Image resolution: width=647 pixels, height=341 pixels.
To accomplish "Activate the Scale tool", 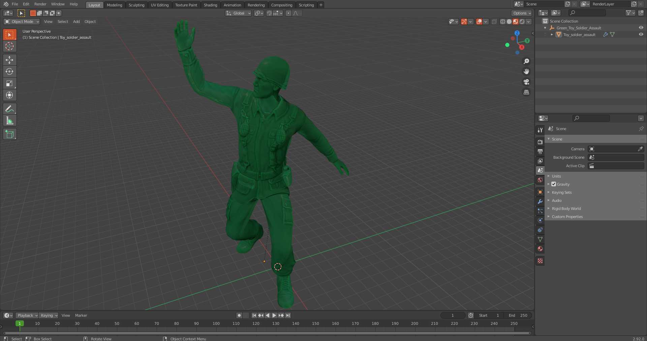I will 9,83.
